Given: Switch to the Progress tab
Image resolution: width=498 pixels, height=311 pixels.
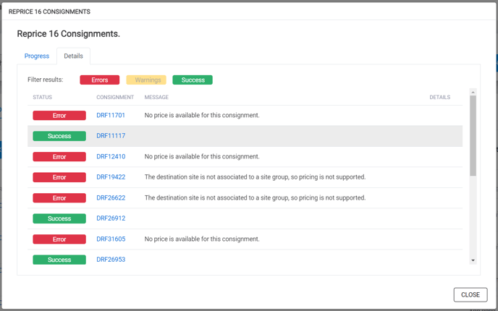Looking at the screenshot, I should [37, 56].
